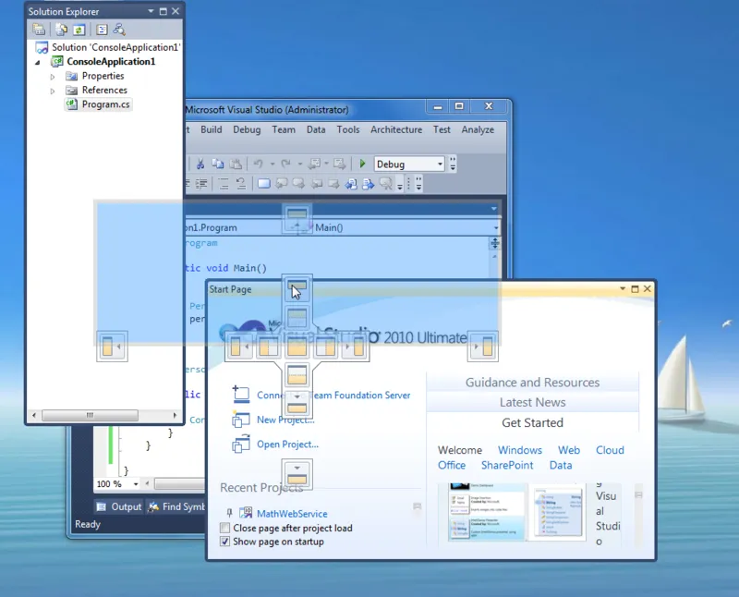Click the Copy toolbar icon
Screen dimensions: 739x597
218,164
